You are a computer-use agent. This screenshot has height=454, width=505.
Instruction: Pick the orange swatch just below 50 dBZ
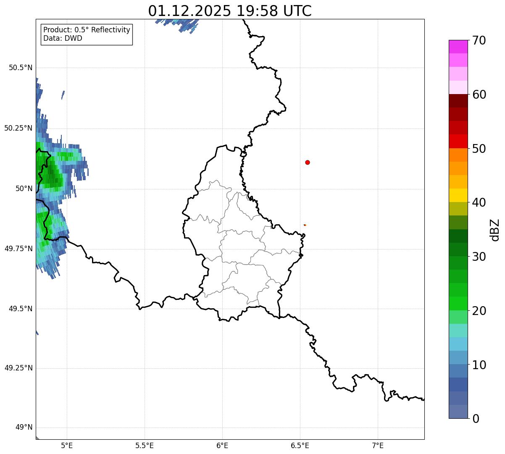click(458, 155)
